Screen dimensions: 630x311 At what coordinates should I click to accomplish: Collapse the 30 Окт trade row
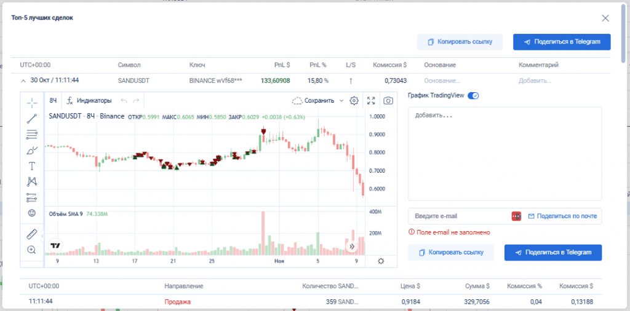pyautogui.click(x=23, y=81)
